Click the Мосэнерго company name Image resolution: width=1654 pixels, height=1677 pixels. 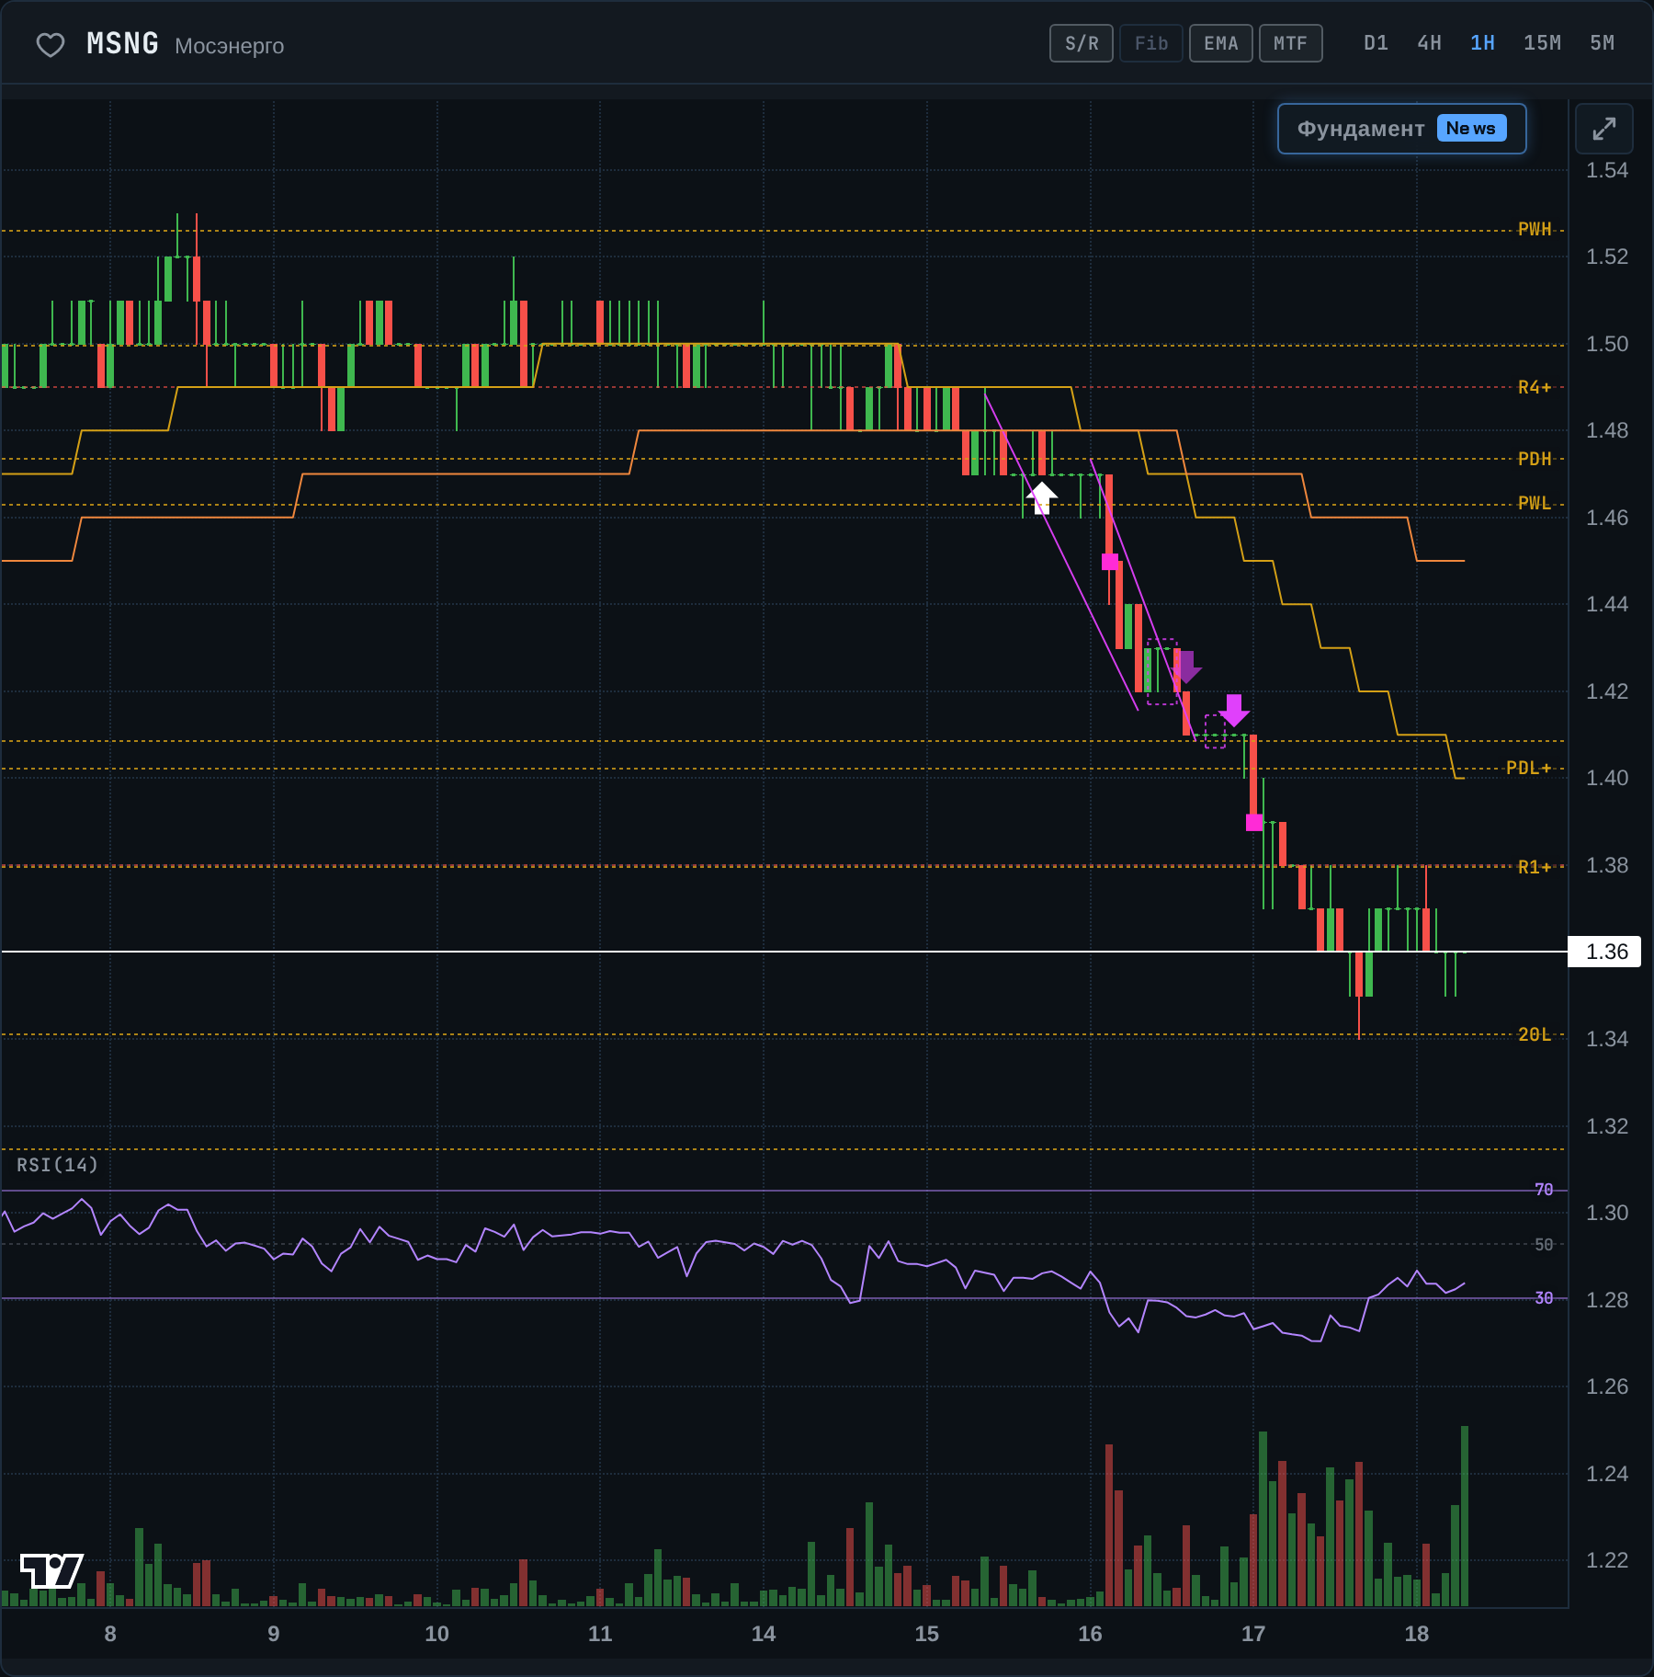coord(230,46)
